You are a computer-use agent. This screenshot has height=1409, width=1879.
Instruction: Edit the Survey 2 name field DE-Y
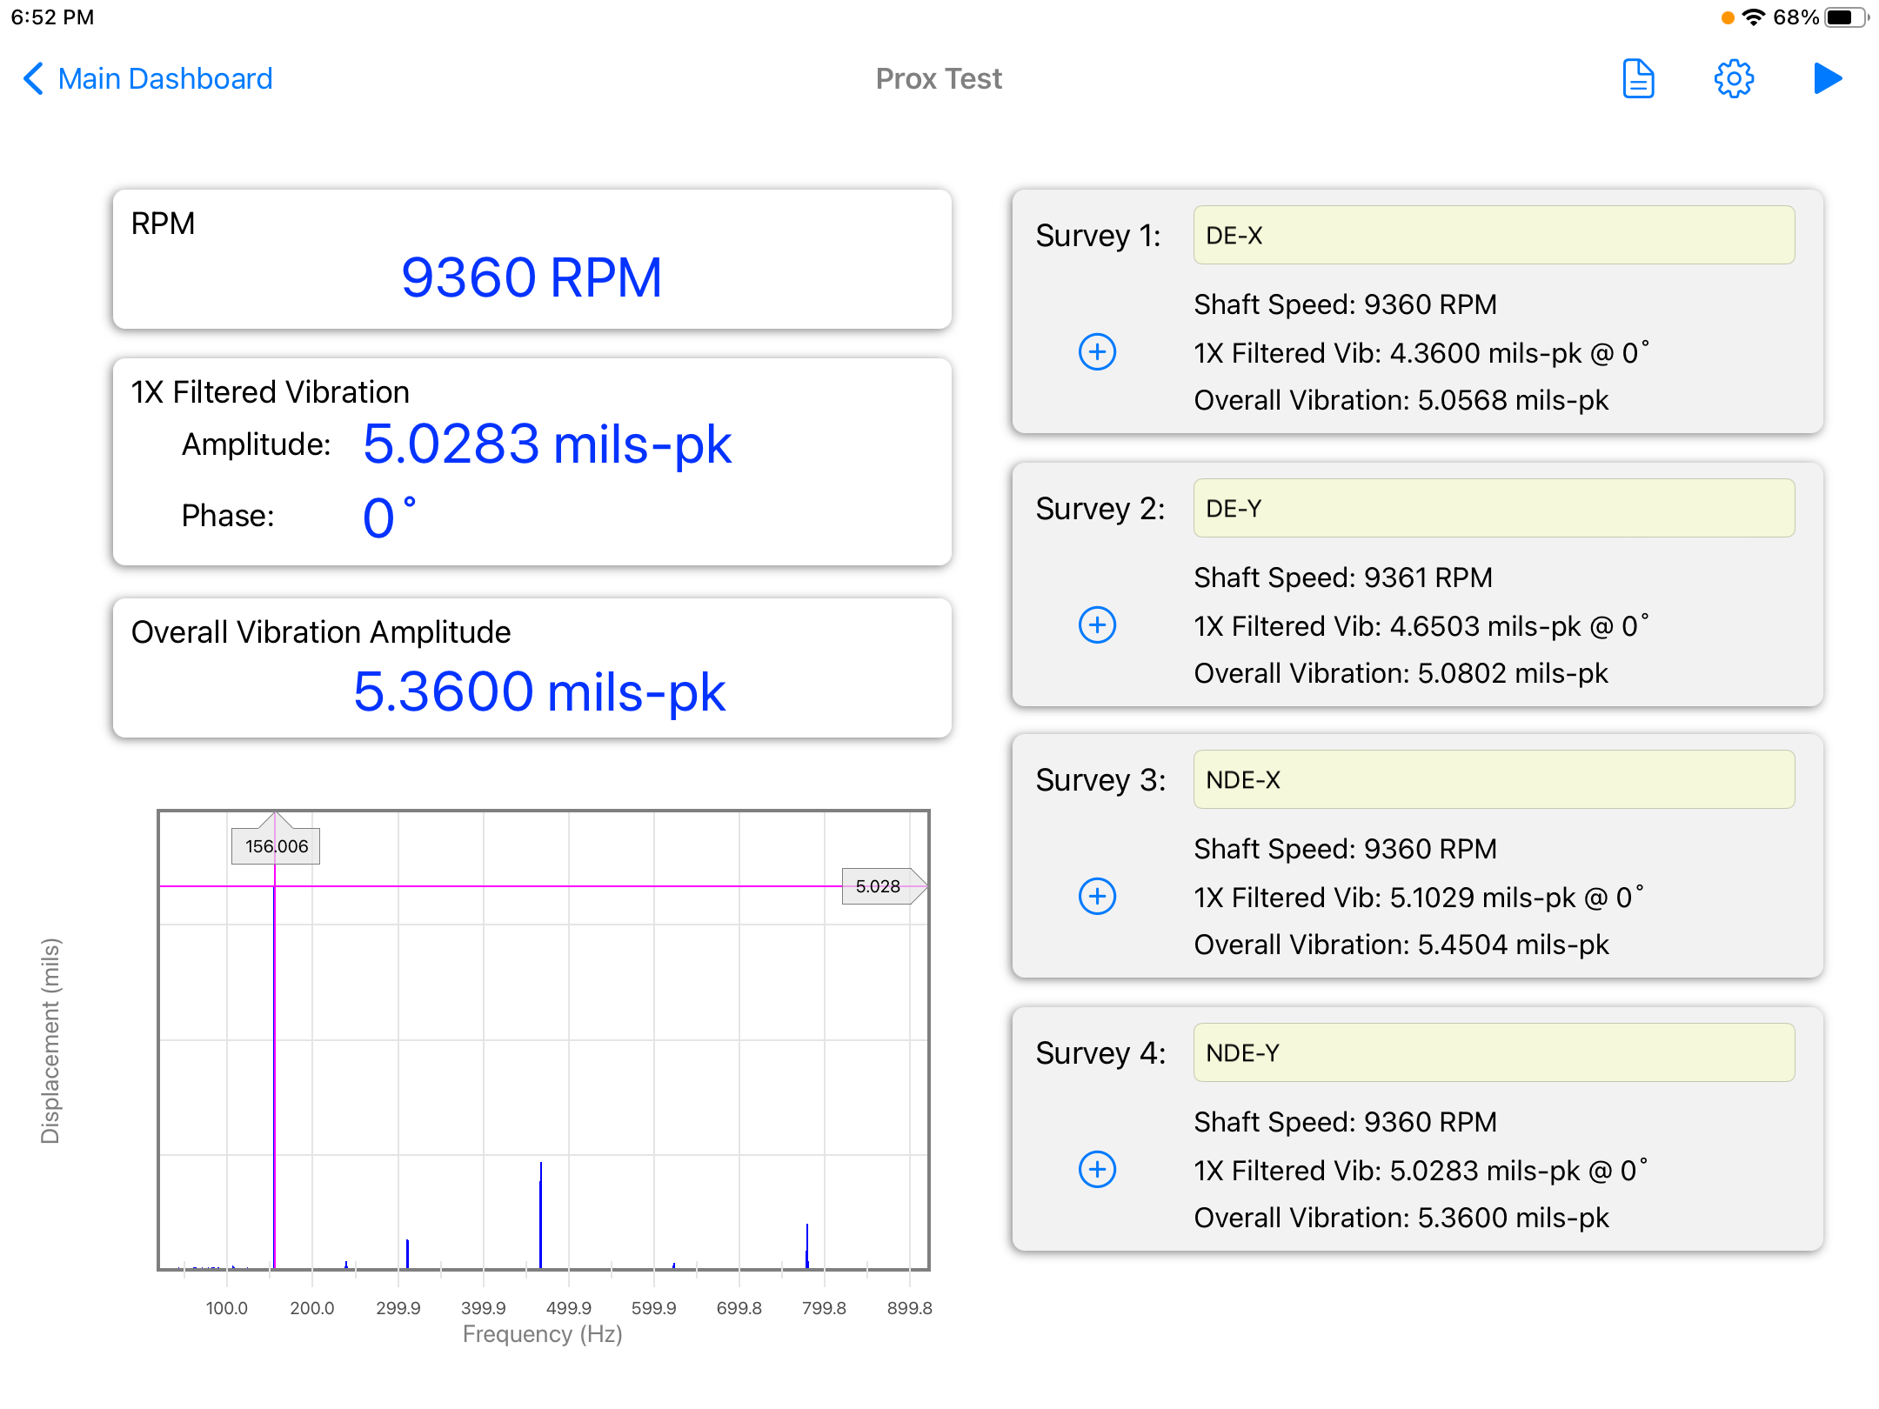(1494, 508)
